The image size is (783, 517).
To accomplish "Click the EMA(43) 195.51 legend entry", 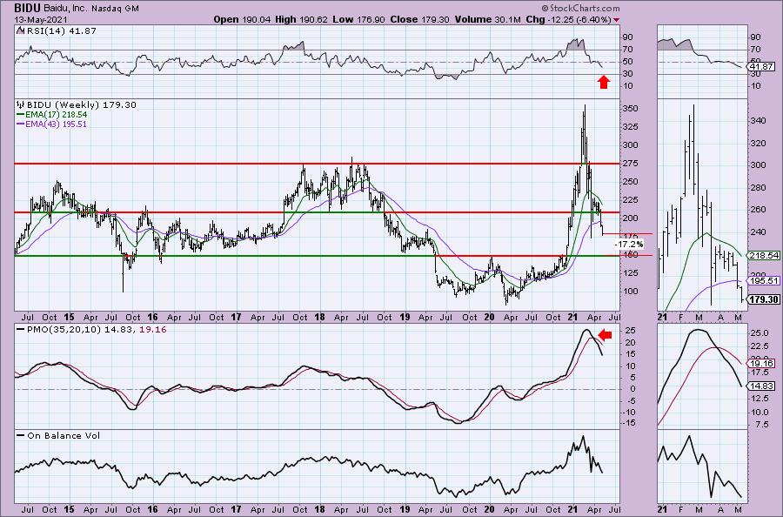I will [56, 124].
